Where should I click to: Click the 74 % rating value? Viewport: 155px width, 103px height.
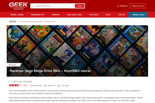[x=25, y=85]
